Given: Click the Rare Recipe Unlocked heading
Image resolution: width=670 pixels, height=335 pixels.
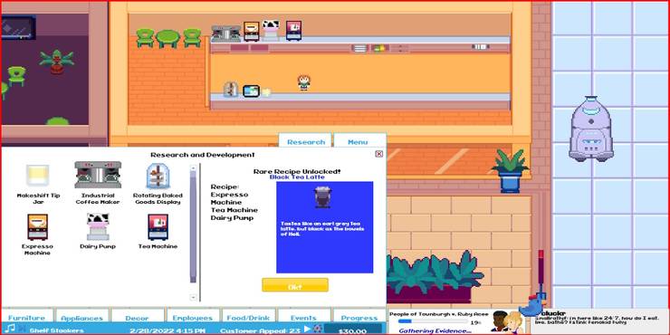Looking at the screenshot, I should [297, 171].
